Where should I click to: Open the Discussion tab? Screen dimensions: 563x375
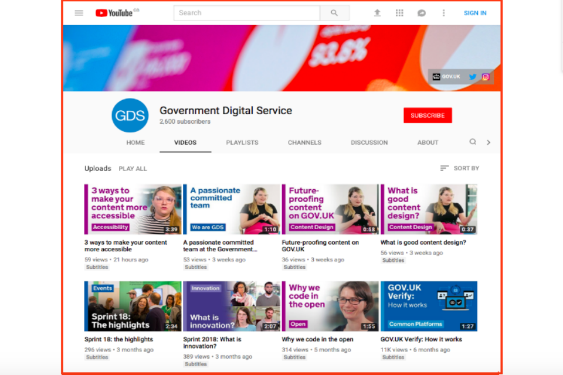pyautogui.click(x=369, y=142)
